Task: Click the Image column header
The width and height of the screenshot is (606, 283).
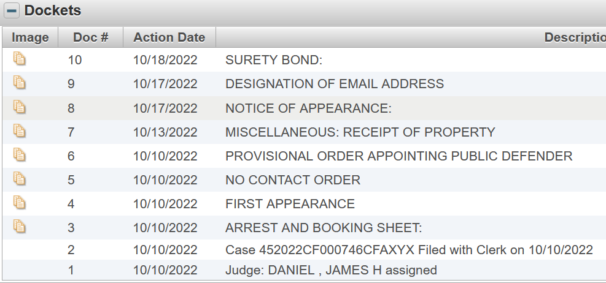Action: 30,37
